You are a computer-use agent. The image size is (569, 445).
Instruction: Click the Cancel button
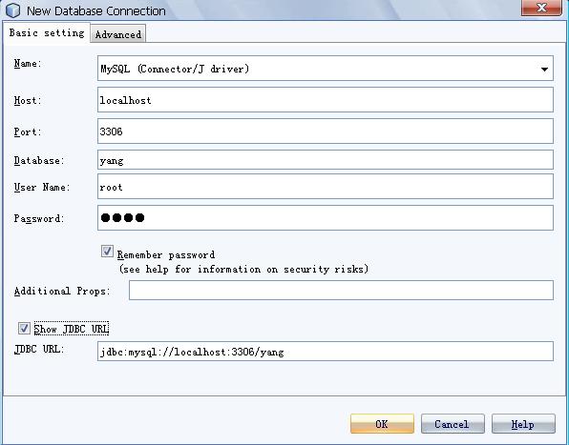(453, 424)
